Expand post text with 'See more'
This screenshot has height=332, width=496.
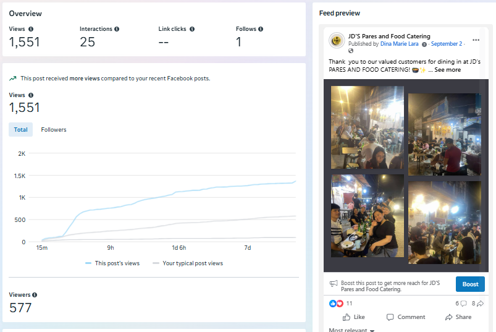click(x=447, y=70)
